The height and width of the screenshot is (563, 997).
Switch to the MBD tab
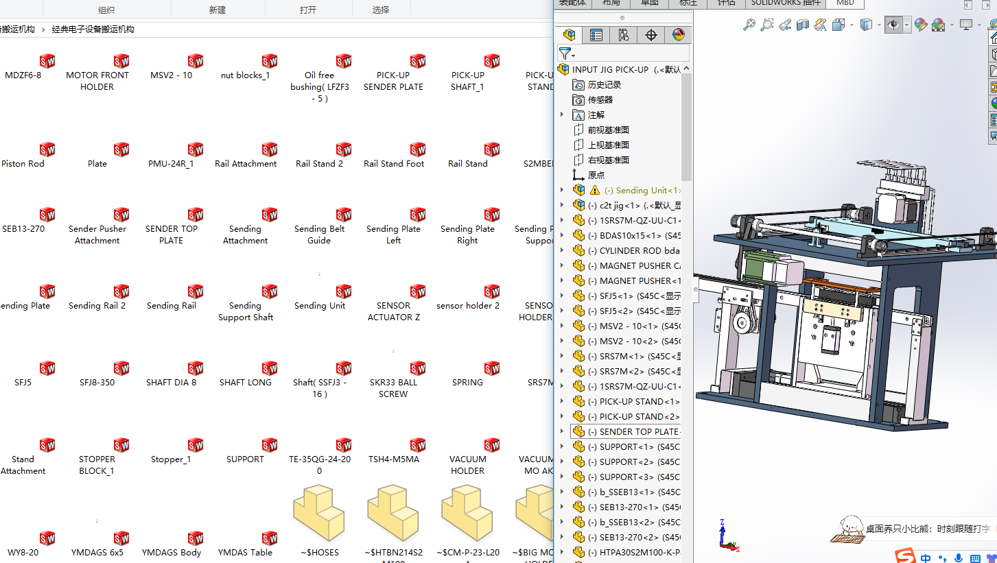pyautogui.click(x=845, y=3)
